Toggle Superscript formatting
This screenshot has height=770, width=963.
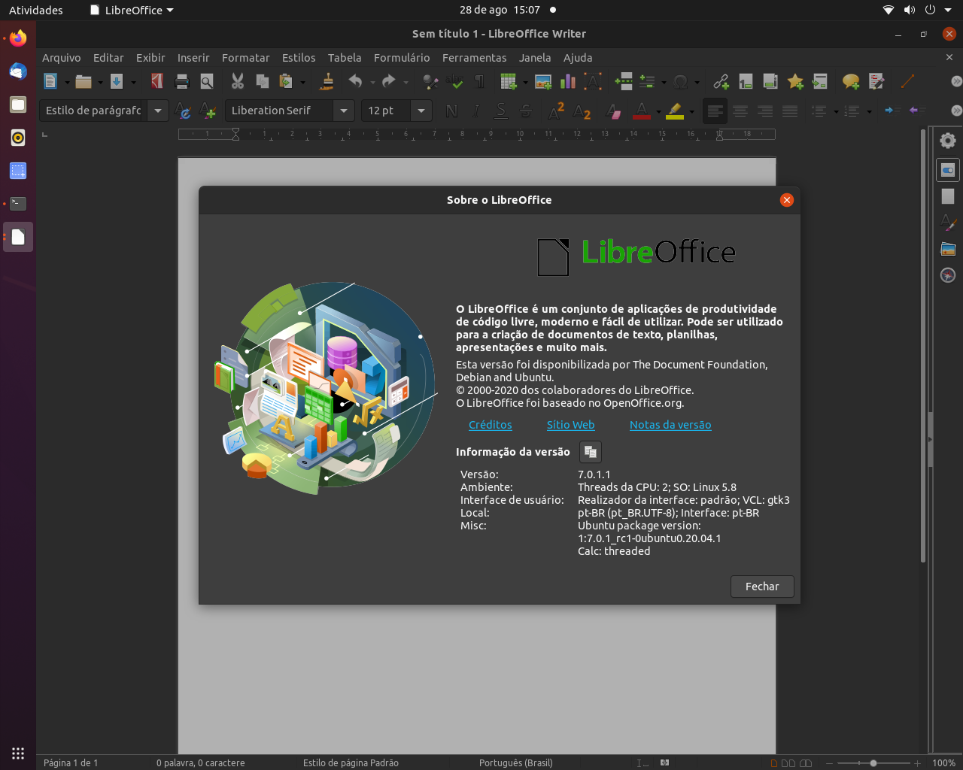(557, 111)
